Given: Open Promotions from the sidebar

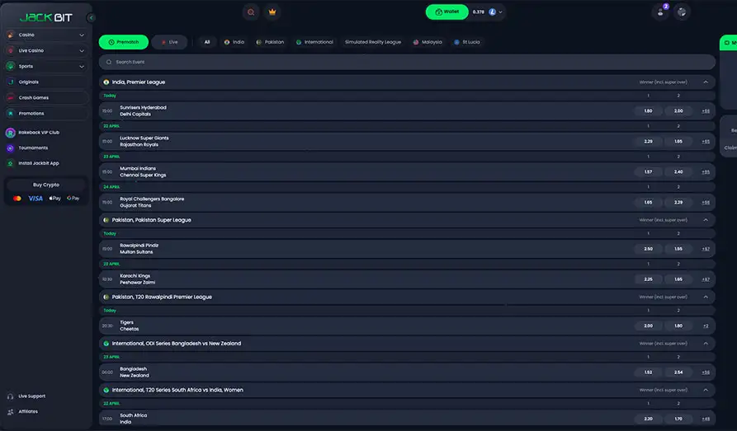Looking at the screenshot, I should point(46,114).
